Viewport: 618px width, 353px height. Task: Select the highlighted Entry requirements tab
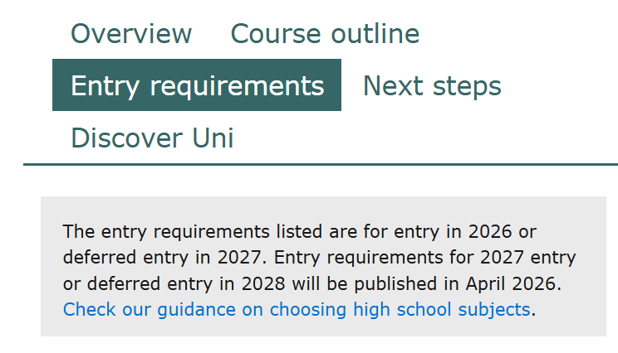click(197, 85)
